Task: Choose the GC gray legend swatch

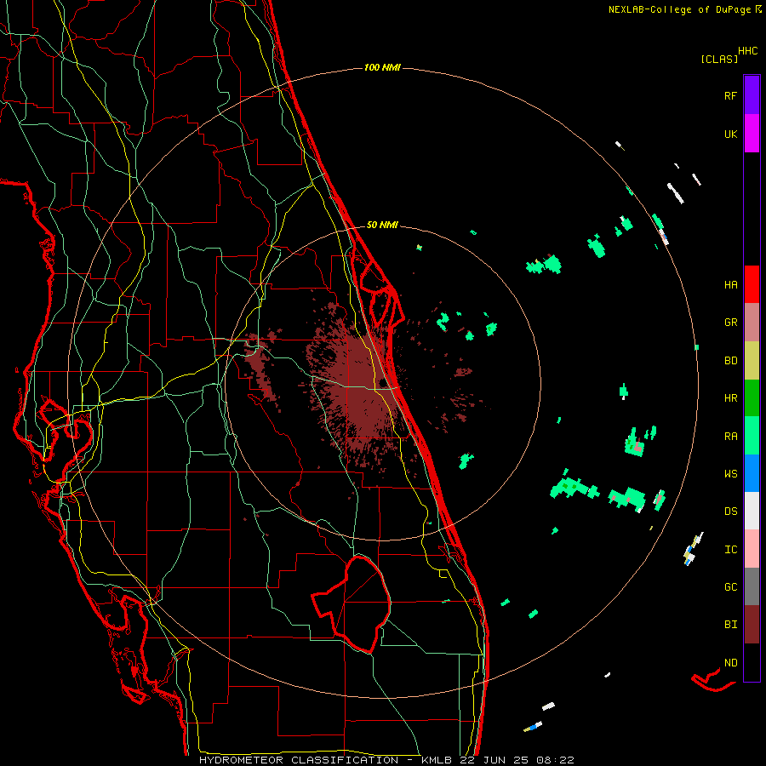Action: [752, 586]
